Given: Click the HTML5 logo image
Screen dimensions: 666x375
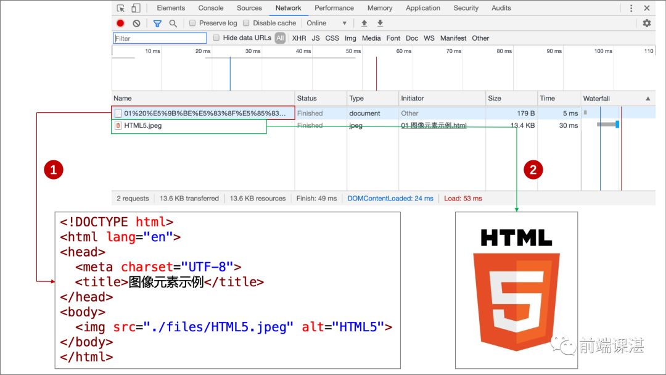Looking at the screenshot, I should (x=517, y=290).
